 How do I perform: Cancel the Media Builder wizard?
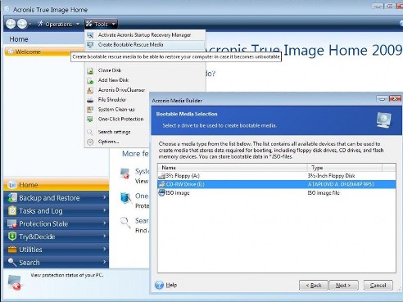(x=378, y=286)
